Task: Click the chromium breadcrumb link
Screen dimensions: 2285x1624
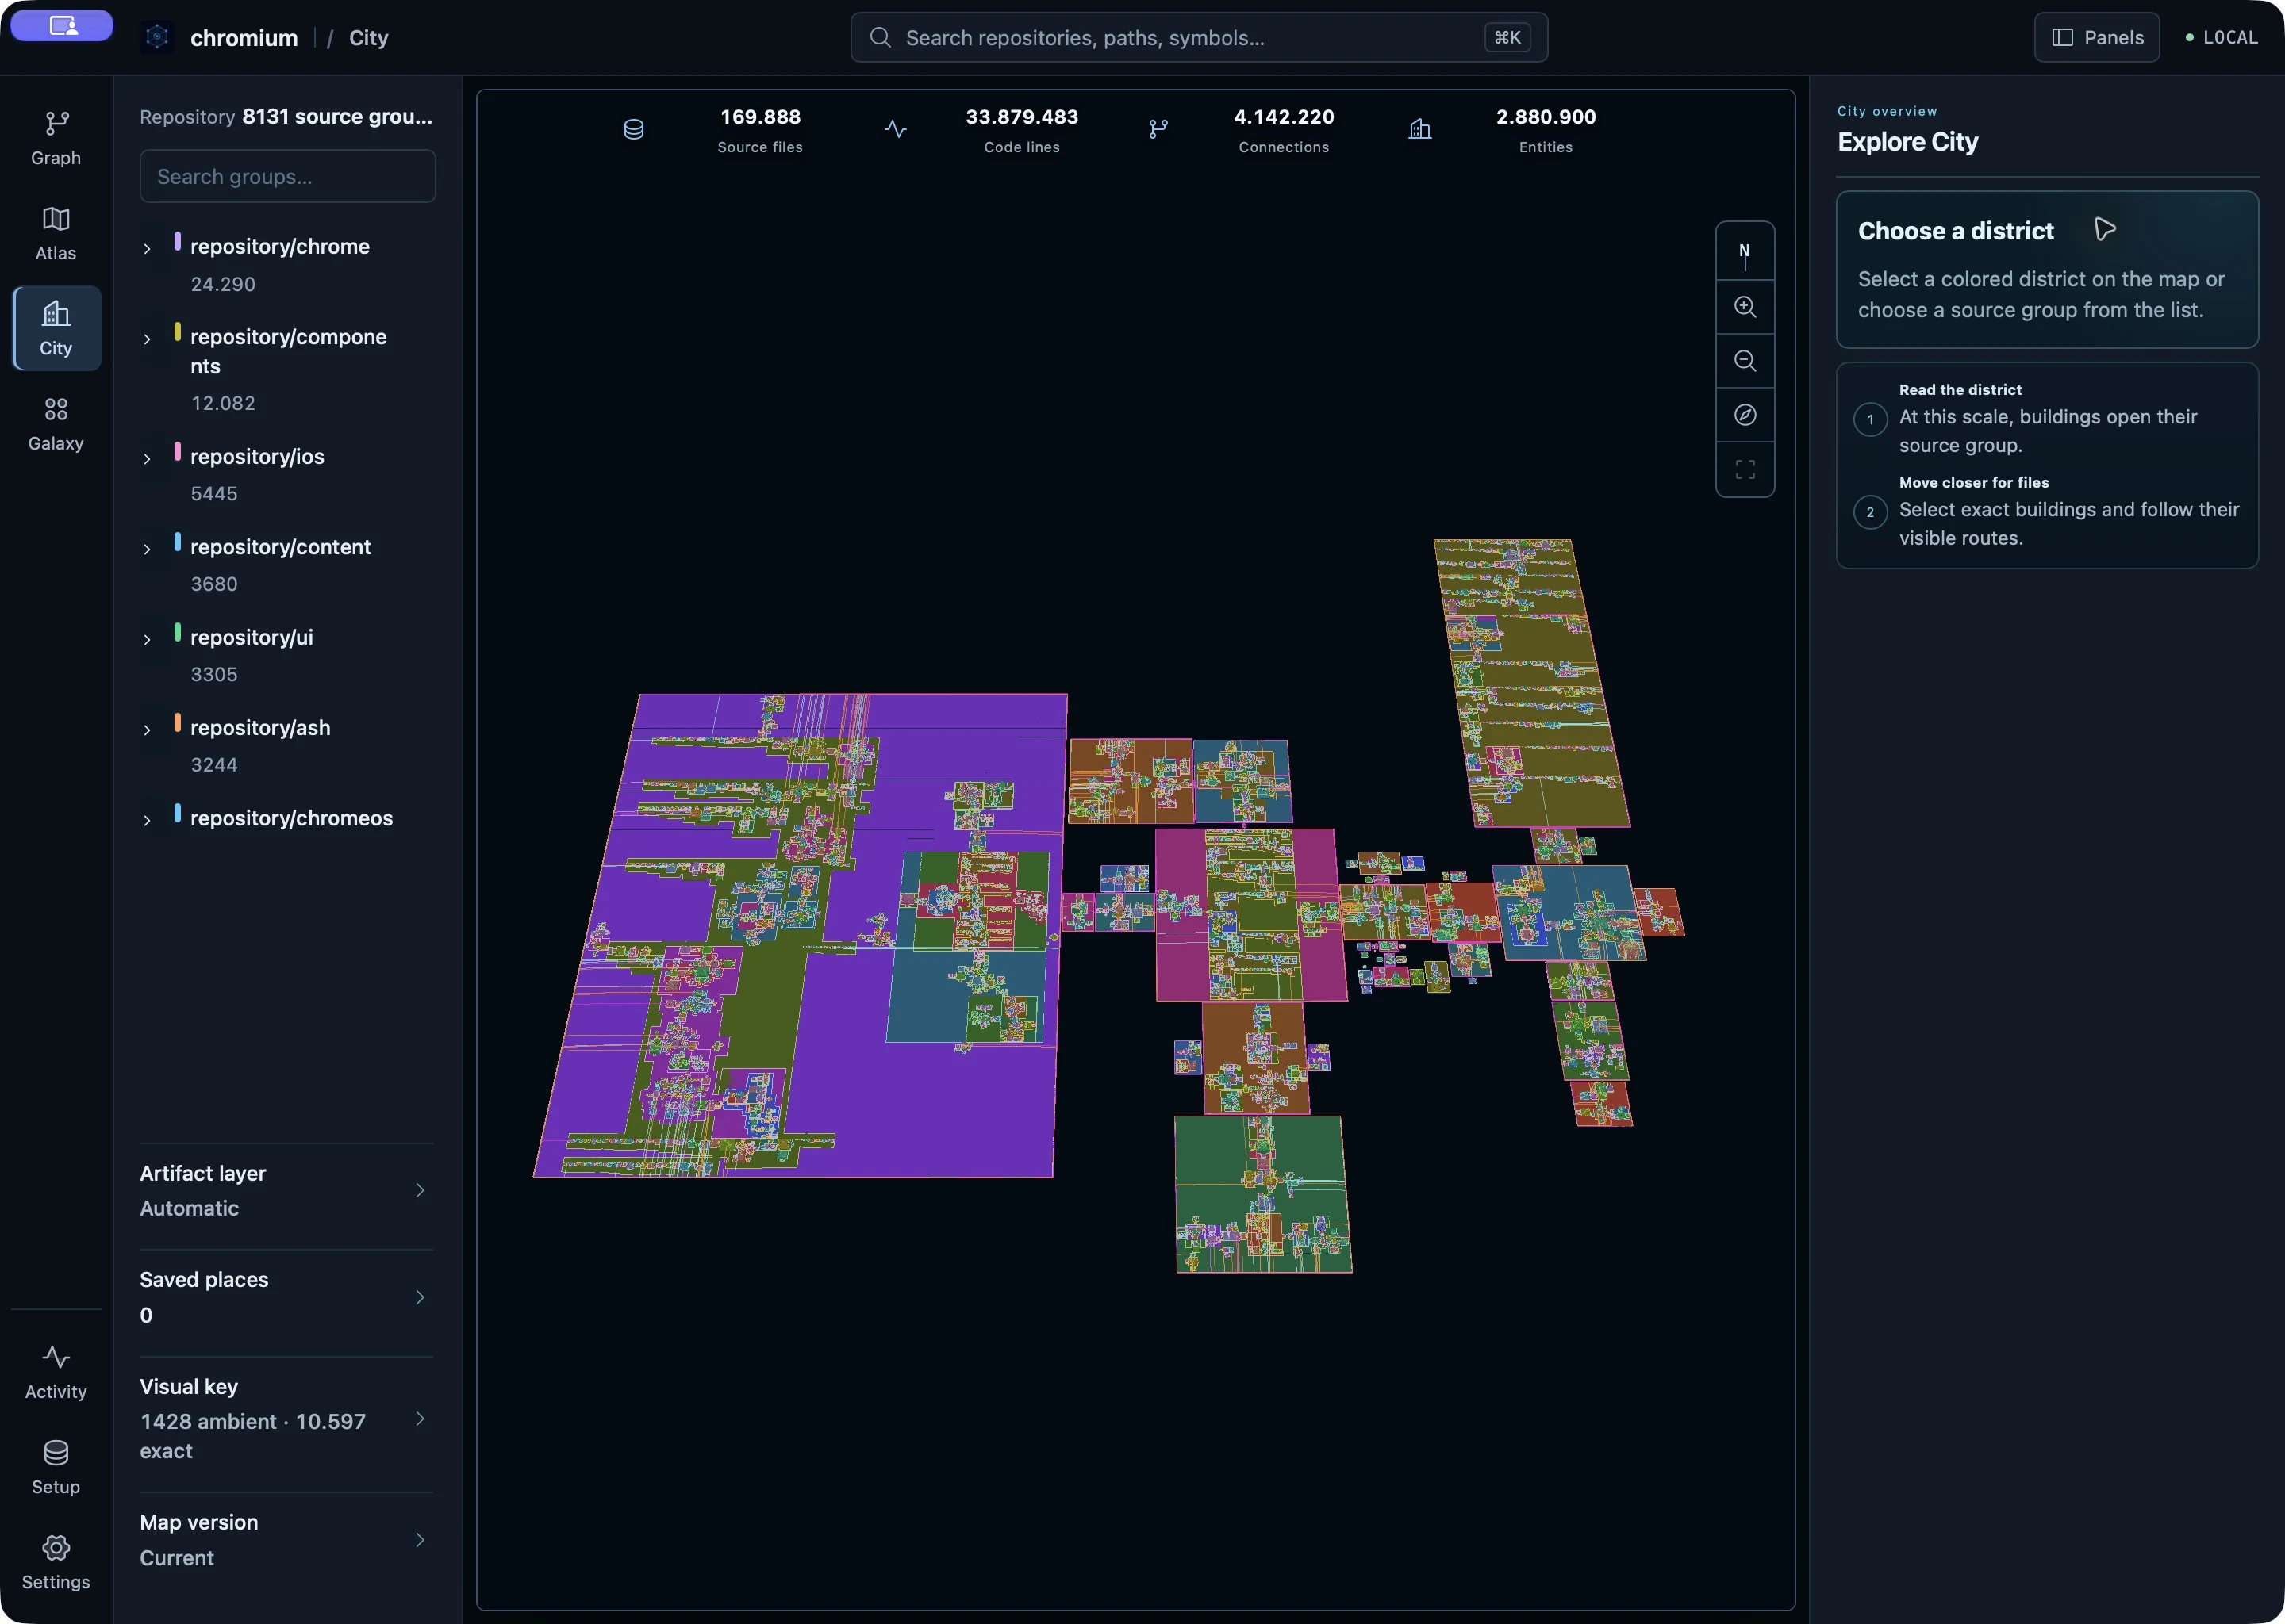Action: tap(244, 37)
